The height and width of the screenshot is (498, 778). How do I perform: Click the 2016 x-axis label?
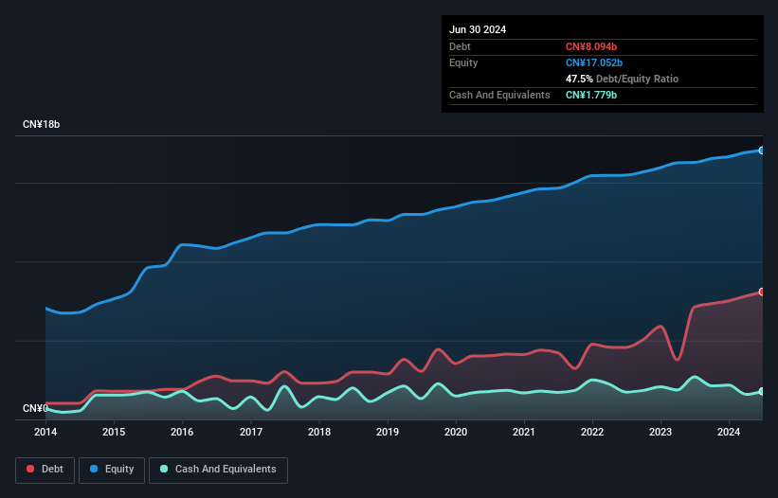(x=182, y=432)
